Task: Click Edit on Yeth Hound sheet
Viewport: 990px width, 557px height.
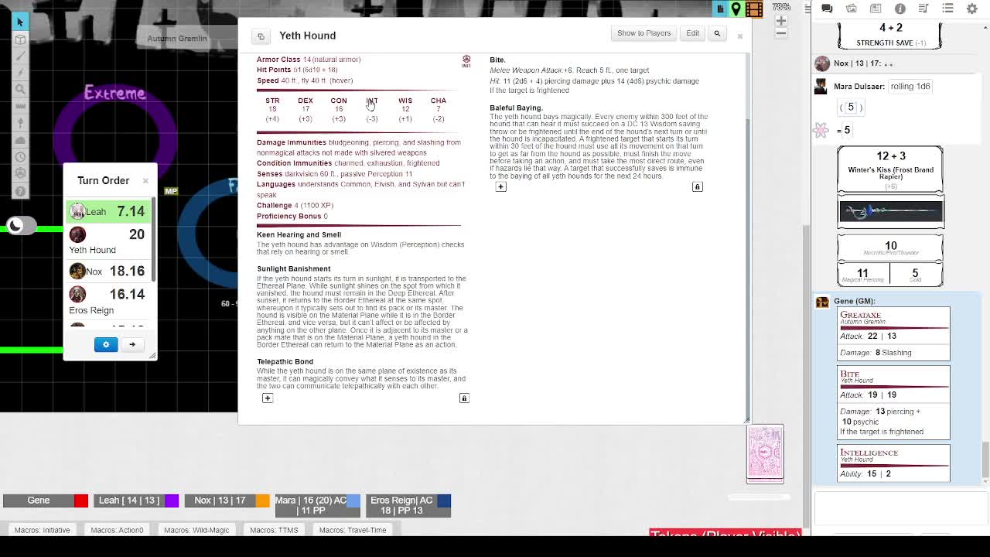Action: coord(692,33)
